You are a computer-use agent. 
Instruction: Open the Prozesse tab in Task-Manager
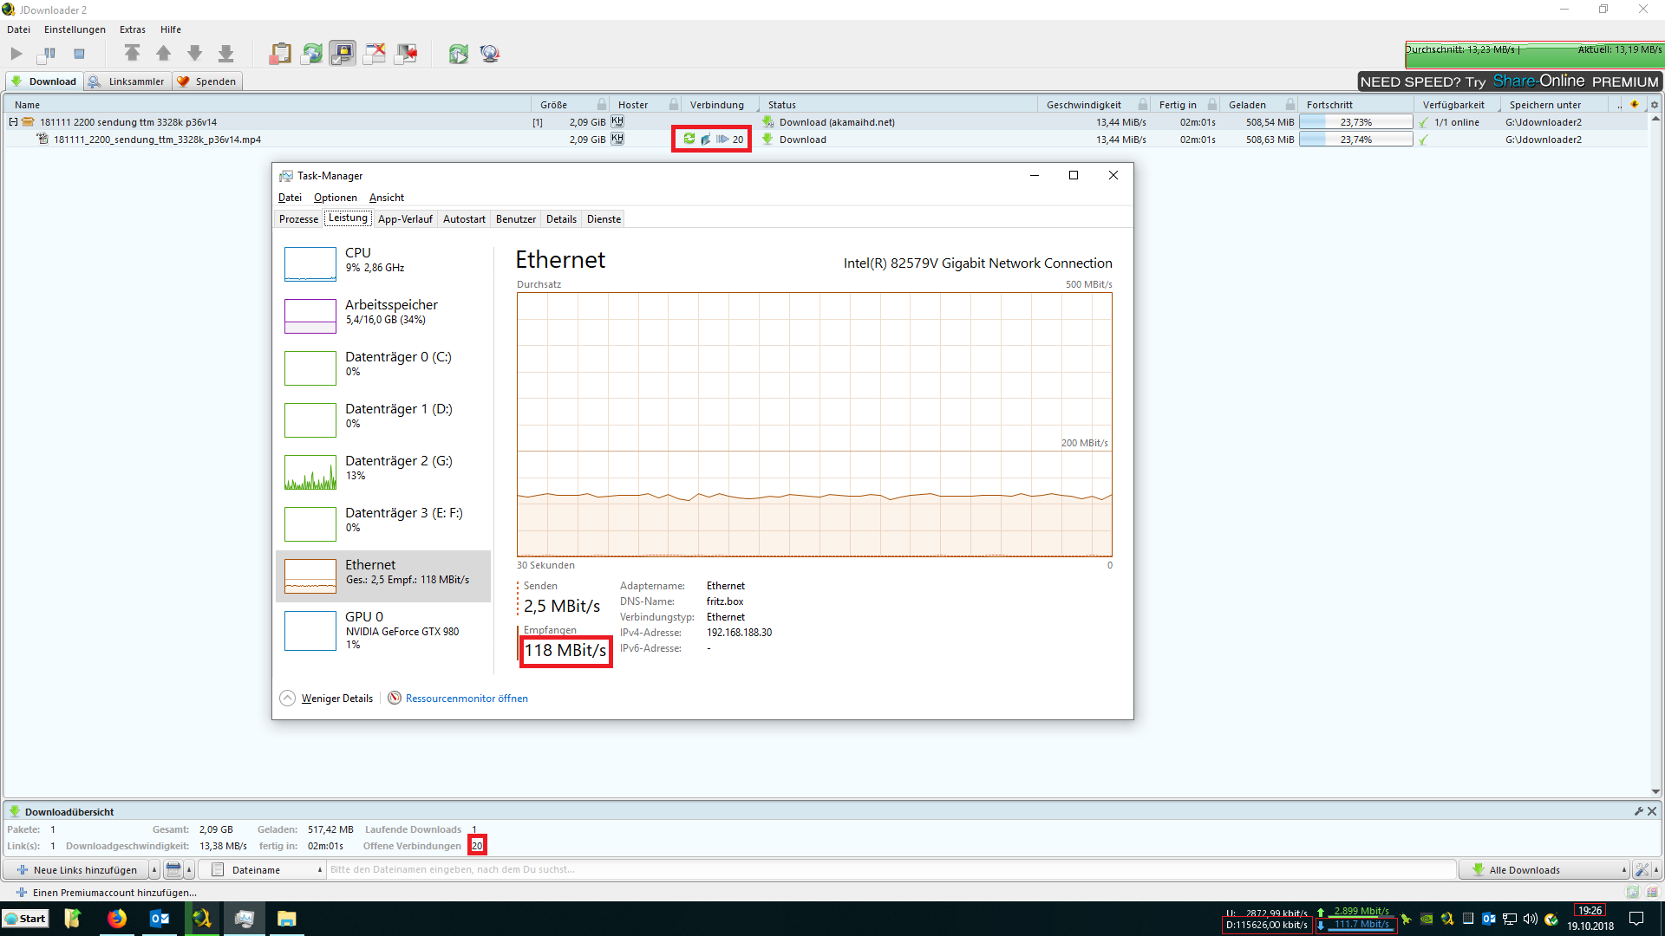coord(298,219)
